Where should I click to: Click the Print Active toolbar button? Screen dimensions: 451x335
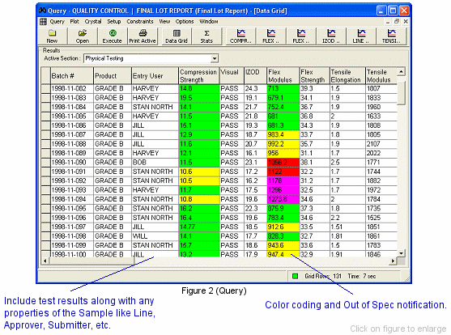tap(143, 36)
